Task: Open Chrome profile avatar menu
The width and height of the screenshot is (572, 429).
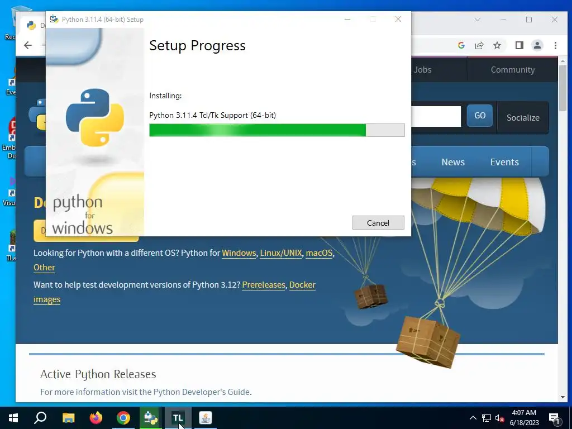Action: 537,45
